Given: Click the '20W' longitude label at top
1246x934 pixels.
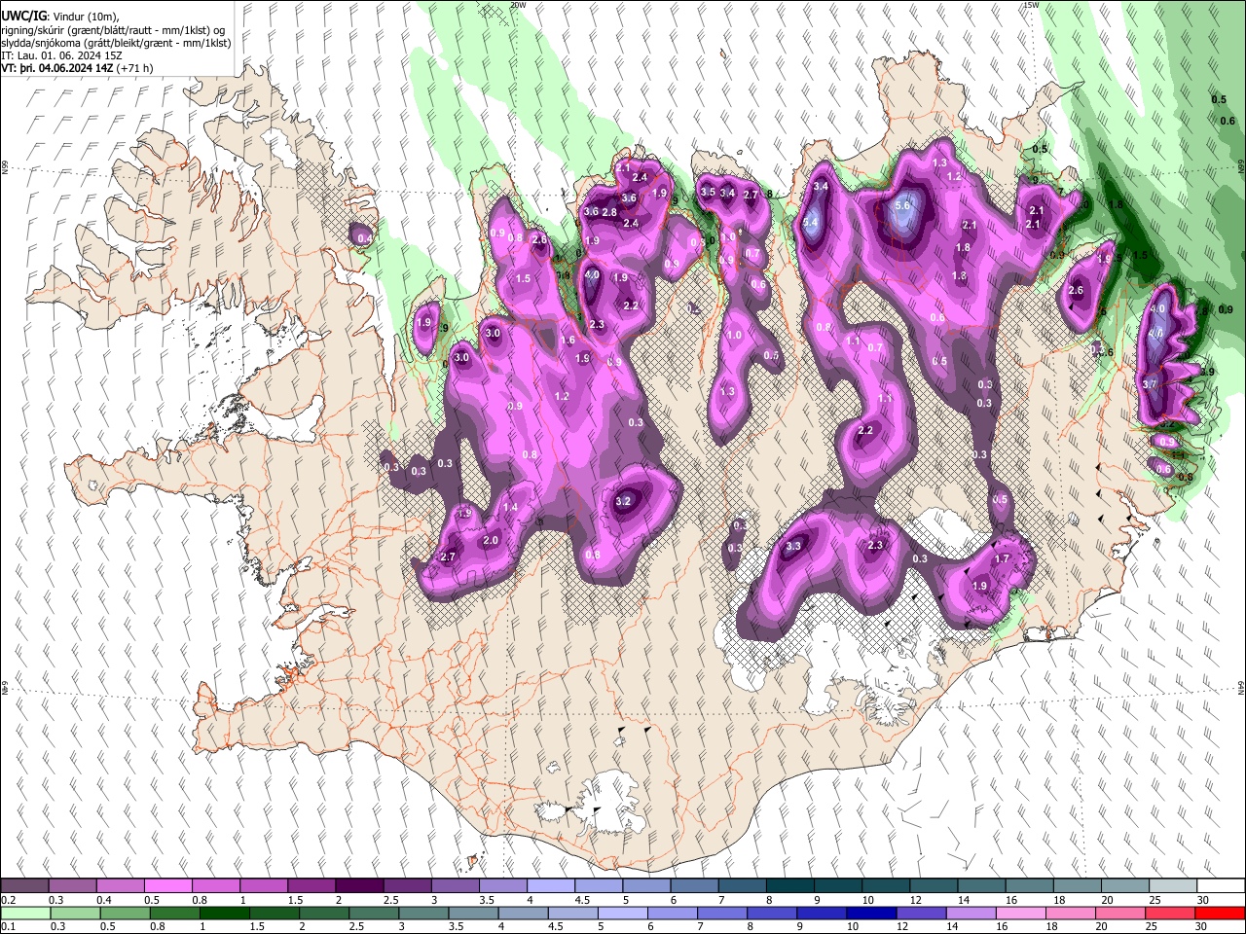Looking at the screenshot, I should (518, 5).
